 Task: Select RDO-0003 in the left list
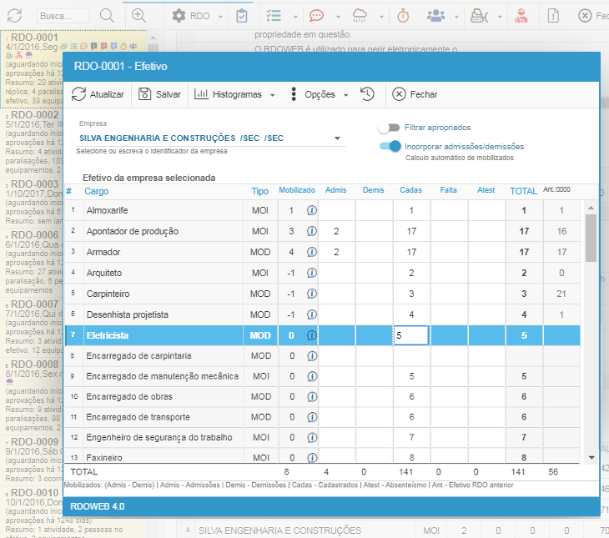click(33, 202)
